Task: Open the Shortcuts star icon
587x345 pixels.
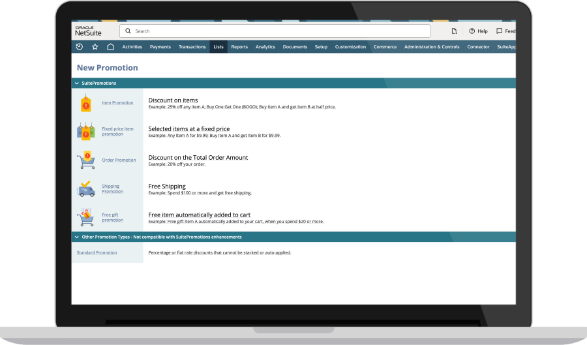Action: 95,47
